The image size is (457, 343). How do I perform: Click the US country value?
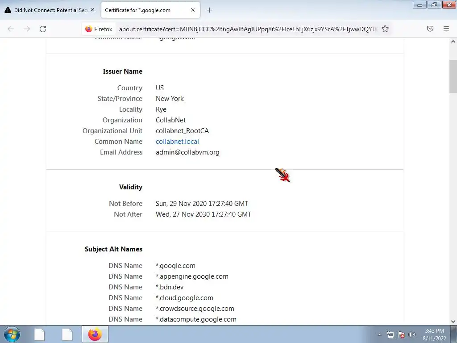(160, 88)
